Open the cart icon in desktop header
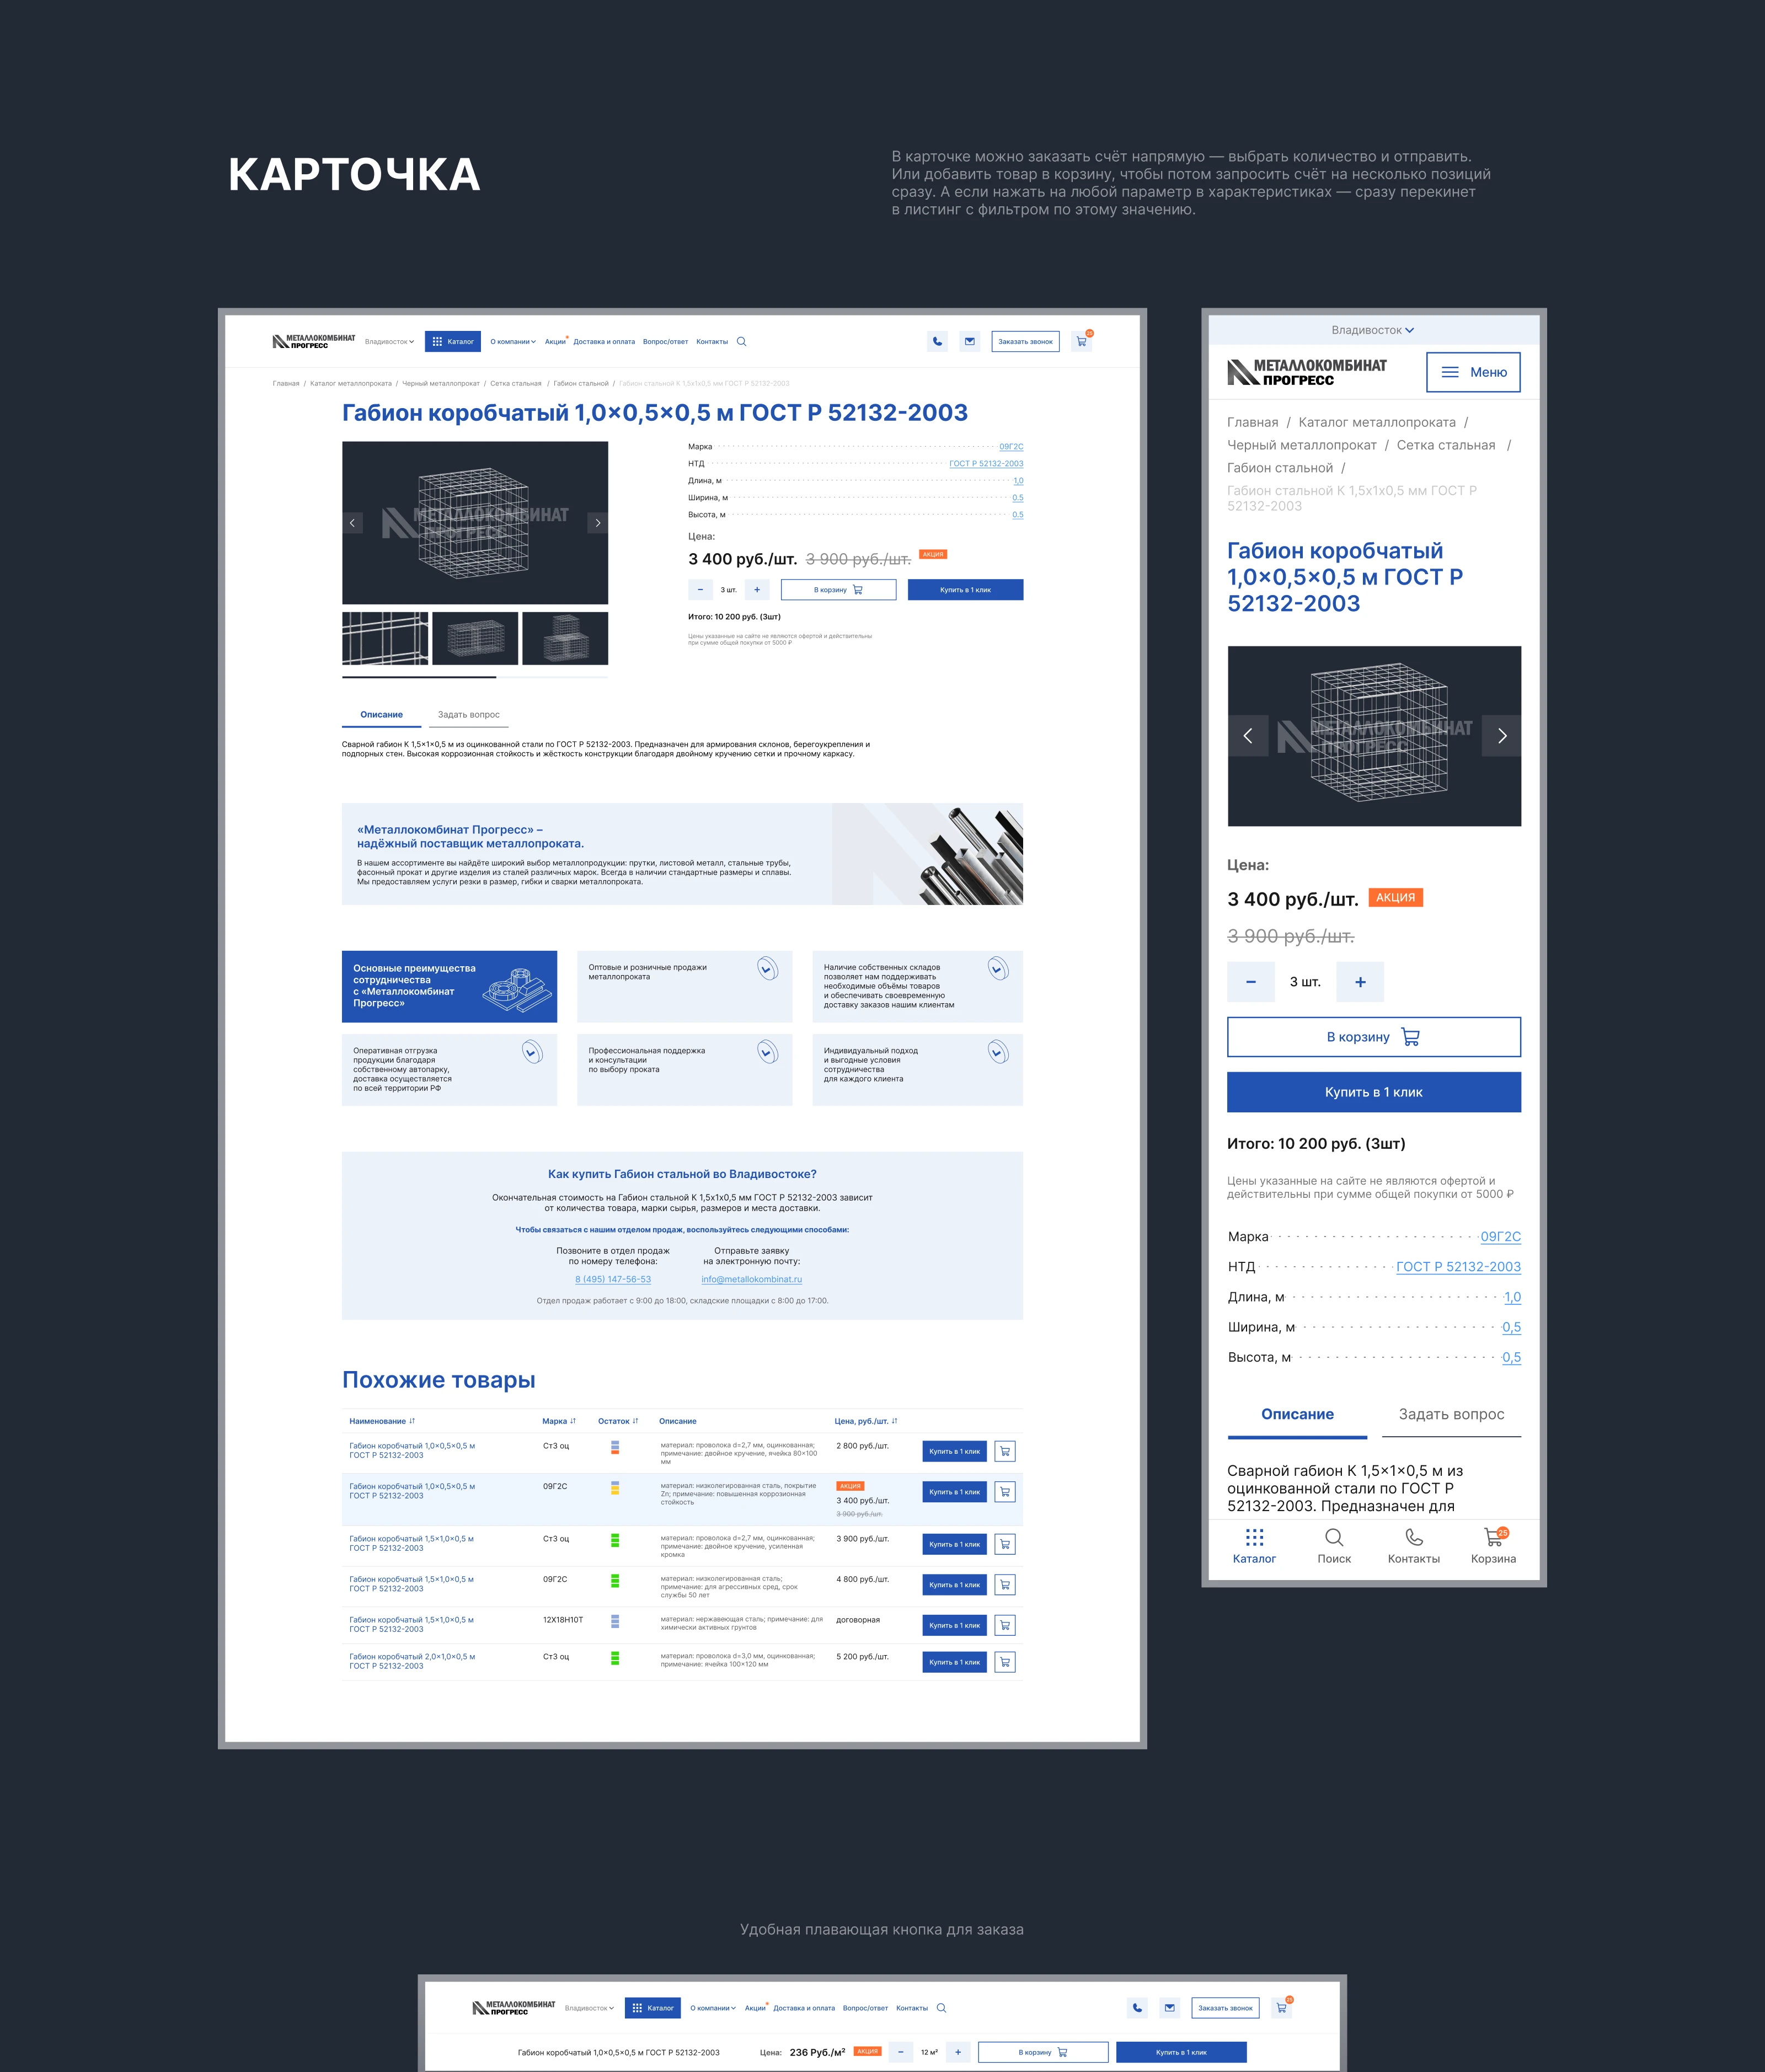This screenshot has width=1765, height=2072. point(1081,341)
